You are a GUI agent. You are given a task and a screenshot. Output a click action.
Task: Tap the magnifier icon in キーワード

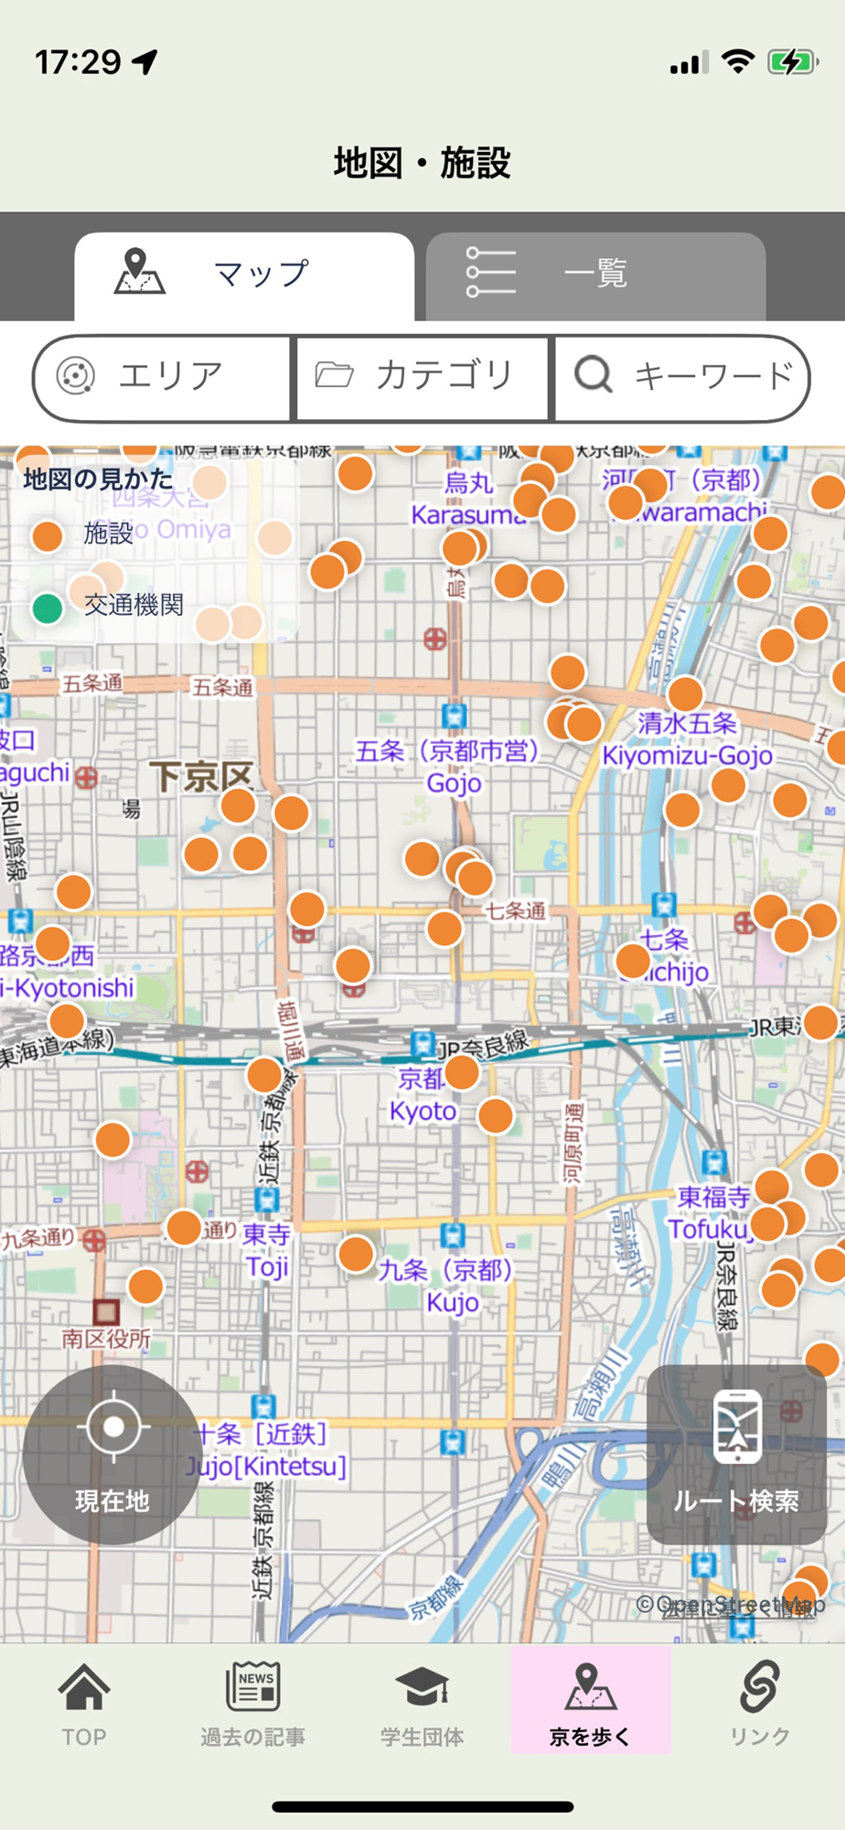594,374
